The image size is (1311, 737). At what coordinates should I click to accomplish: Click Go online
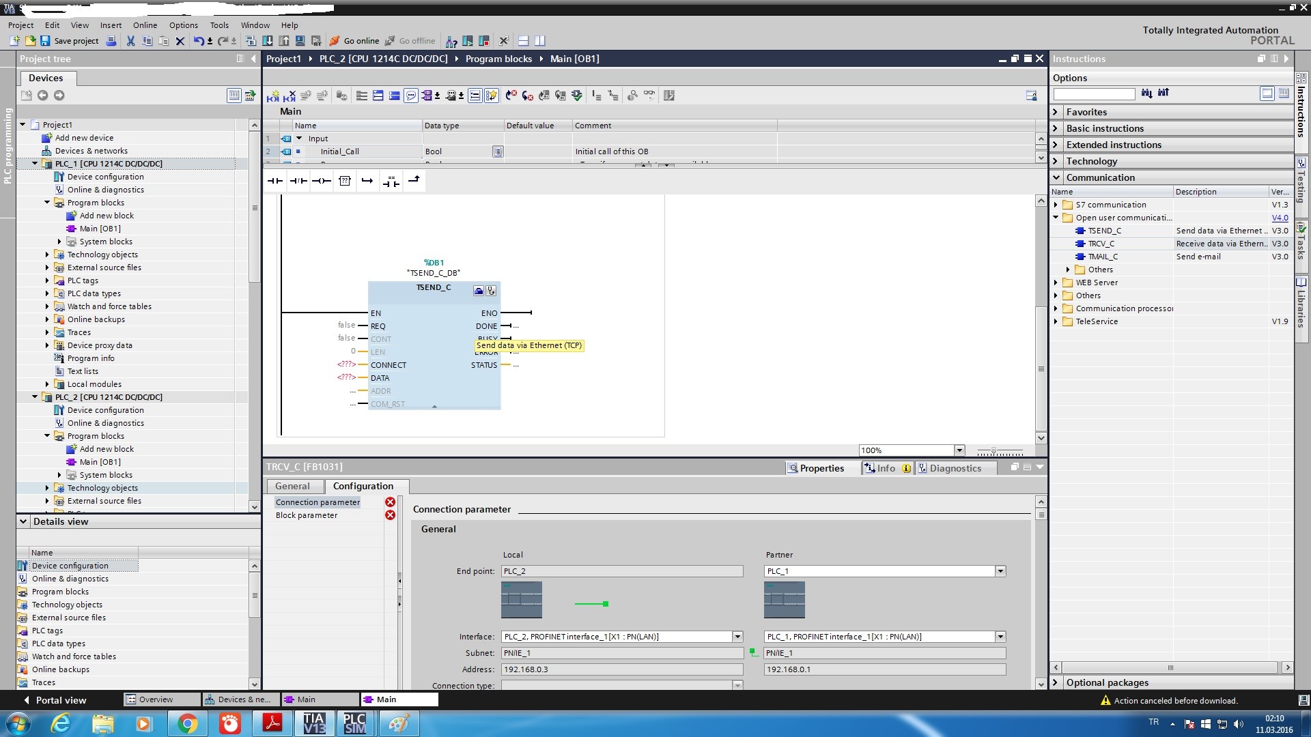tap(354, 41)
